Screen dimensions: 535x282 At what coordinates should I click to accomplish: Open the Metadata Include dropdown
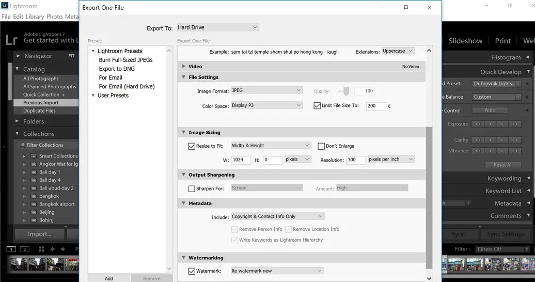[278, 216]
